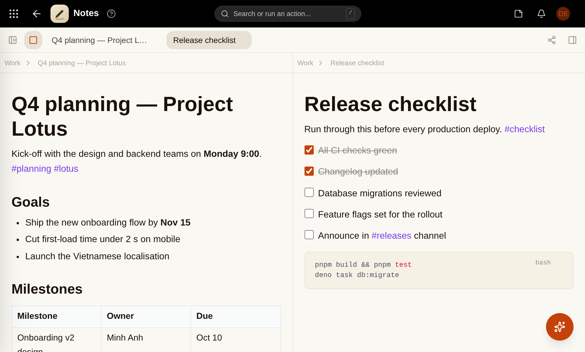Click Launch the Vietnamese localisation bullet
Image resolution: width=585 pixels, height=352 pixels.
pyautogui.click(x=97, y=256)
